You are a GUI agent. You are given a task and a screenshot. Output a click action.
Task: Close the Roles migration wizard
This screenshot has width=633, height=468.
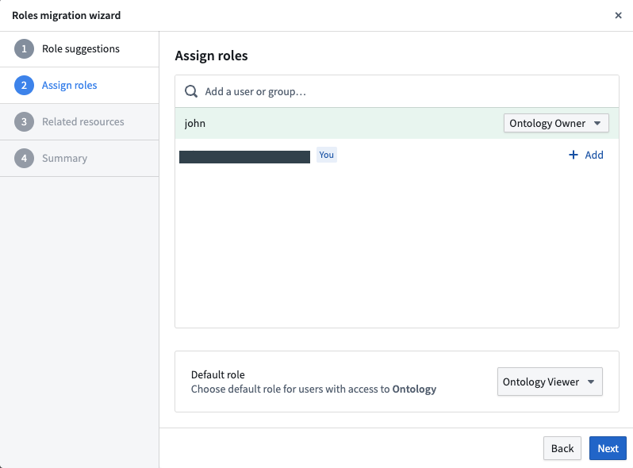tap(618, 15)
